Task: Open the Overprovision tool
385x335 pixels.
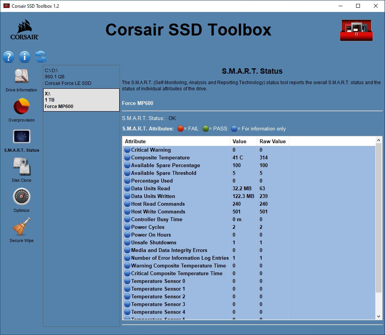Action: click(21, 110)
